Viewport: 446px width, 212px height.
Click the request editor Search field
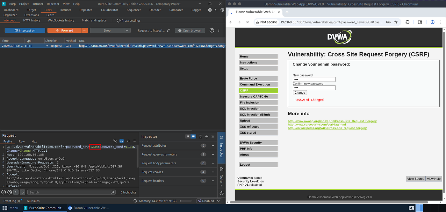tap(71, 192)
